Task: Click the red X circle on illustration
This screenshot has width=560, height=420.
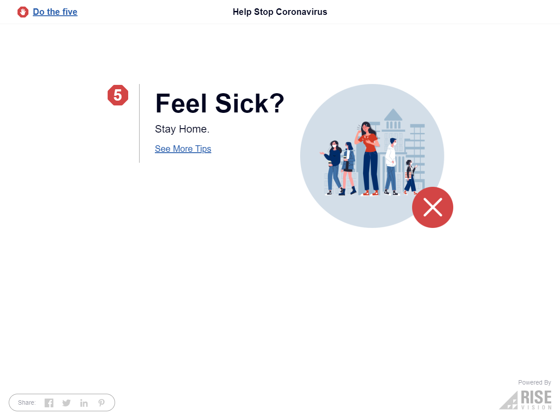Action: [x=433, y=207]
